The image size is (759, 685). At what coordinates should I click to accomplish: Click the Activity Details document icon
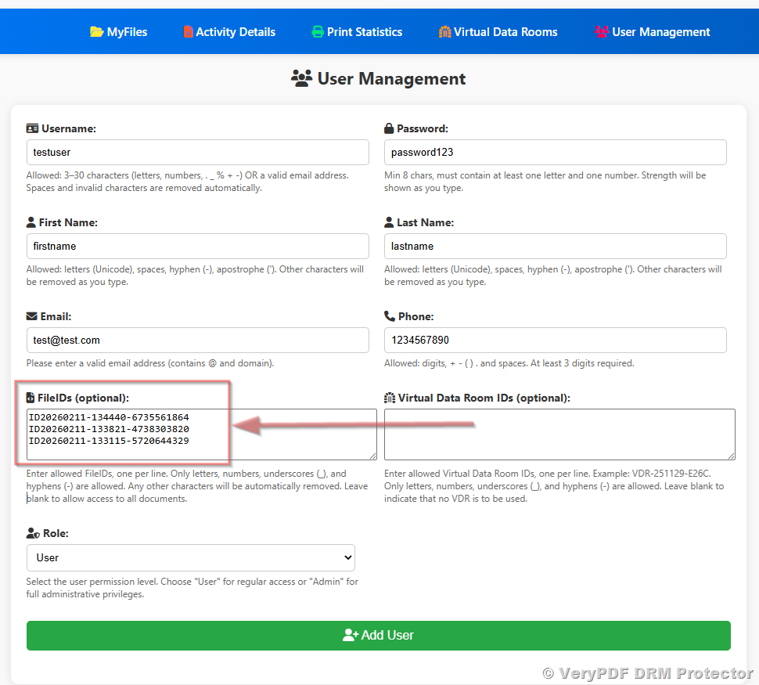pos(188,32)
